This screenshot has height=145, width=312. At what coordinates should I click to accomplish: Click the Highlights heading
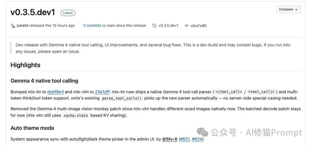25,65
